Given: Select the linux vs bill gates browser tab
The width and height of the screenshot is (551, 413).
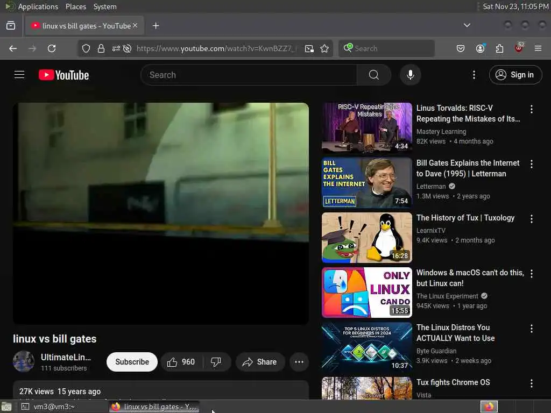Looking at the screenshot, I should (84, 26).
